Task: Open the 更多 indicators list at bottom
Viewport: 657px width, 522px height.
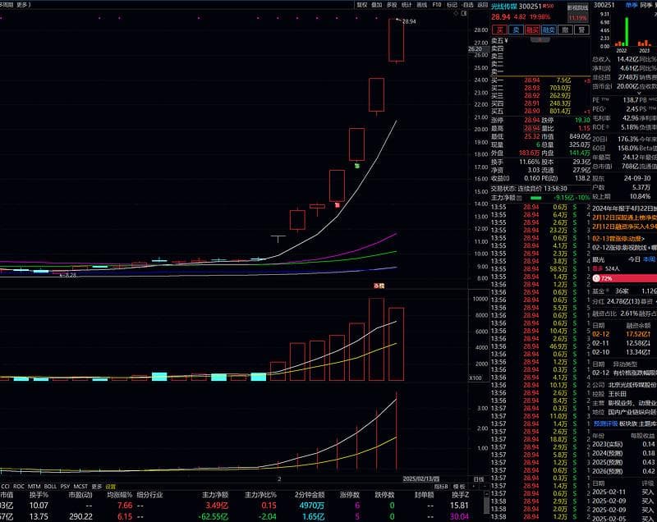Action: click(x=97, y=487)
